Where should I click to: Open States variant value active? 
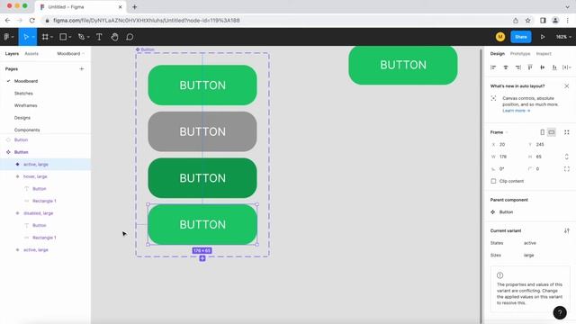click(530, 243)
